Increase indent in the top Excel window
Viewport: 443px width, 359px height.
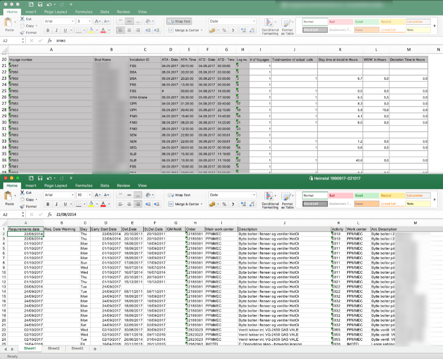156,30
